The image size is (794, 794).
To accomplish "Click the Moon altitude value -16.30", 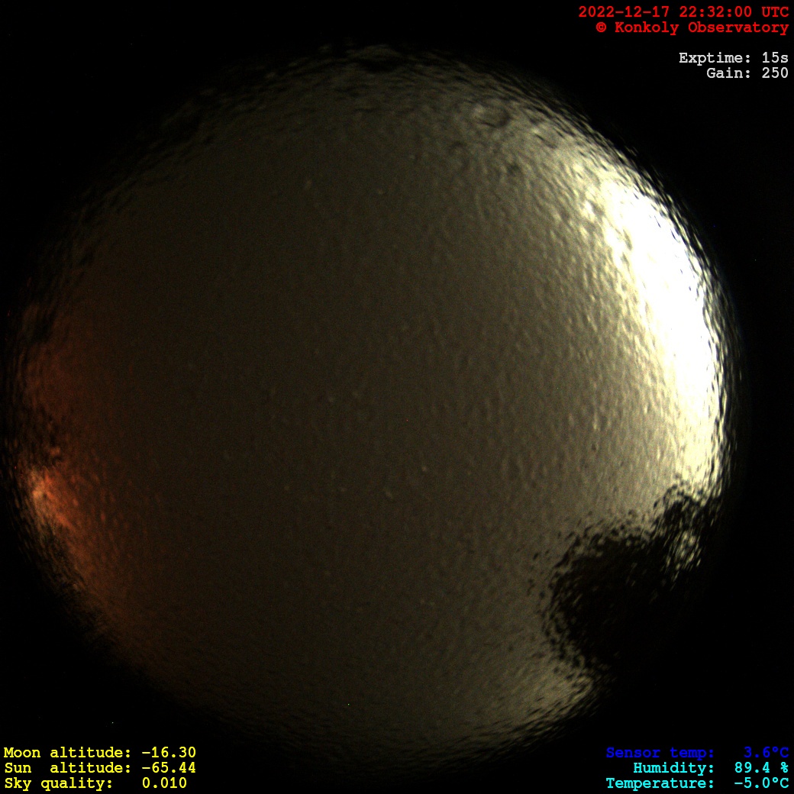I will pyautogui.click(x=169, y=753).
